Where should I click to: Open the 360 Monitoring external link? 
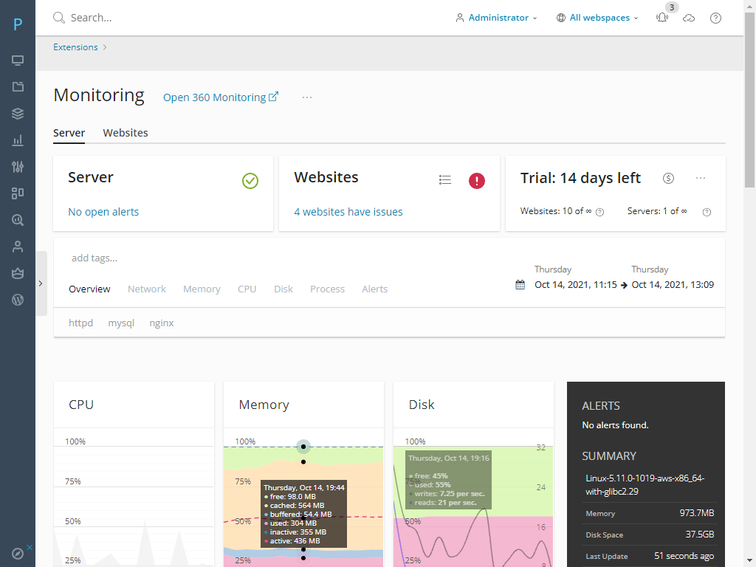pyautogui.click(x=220, y=97)
